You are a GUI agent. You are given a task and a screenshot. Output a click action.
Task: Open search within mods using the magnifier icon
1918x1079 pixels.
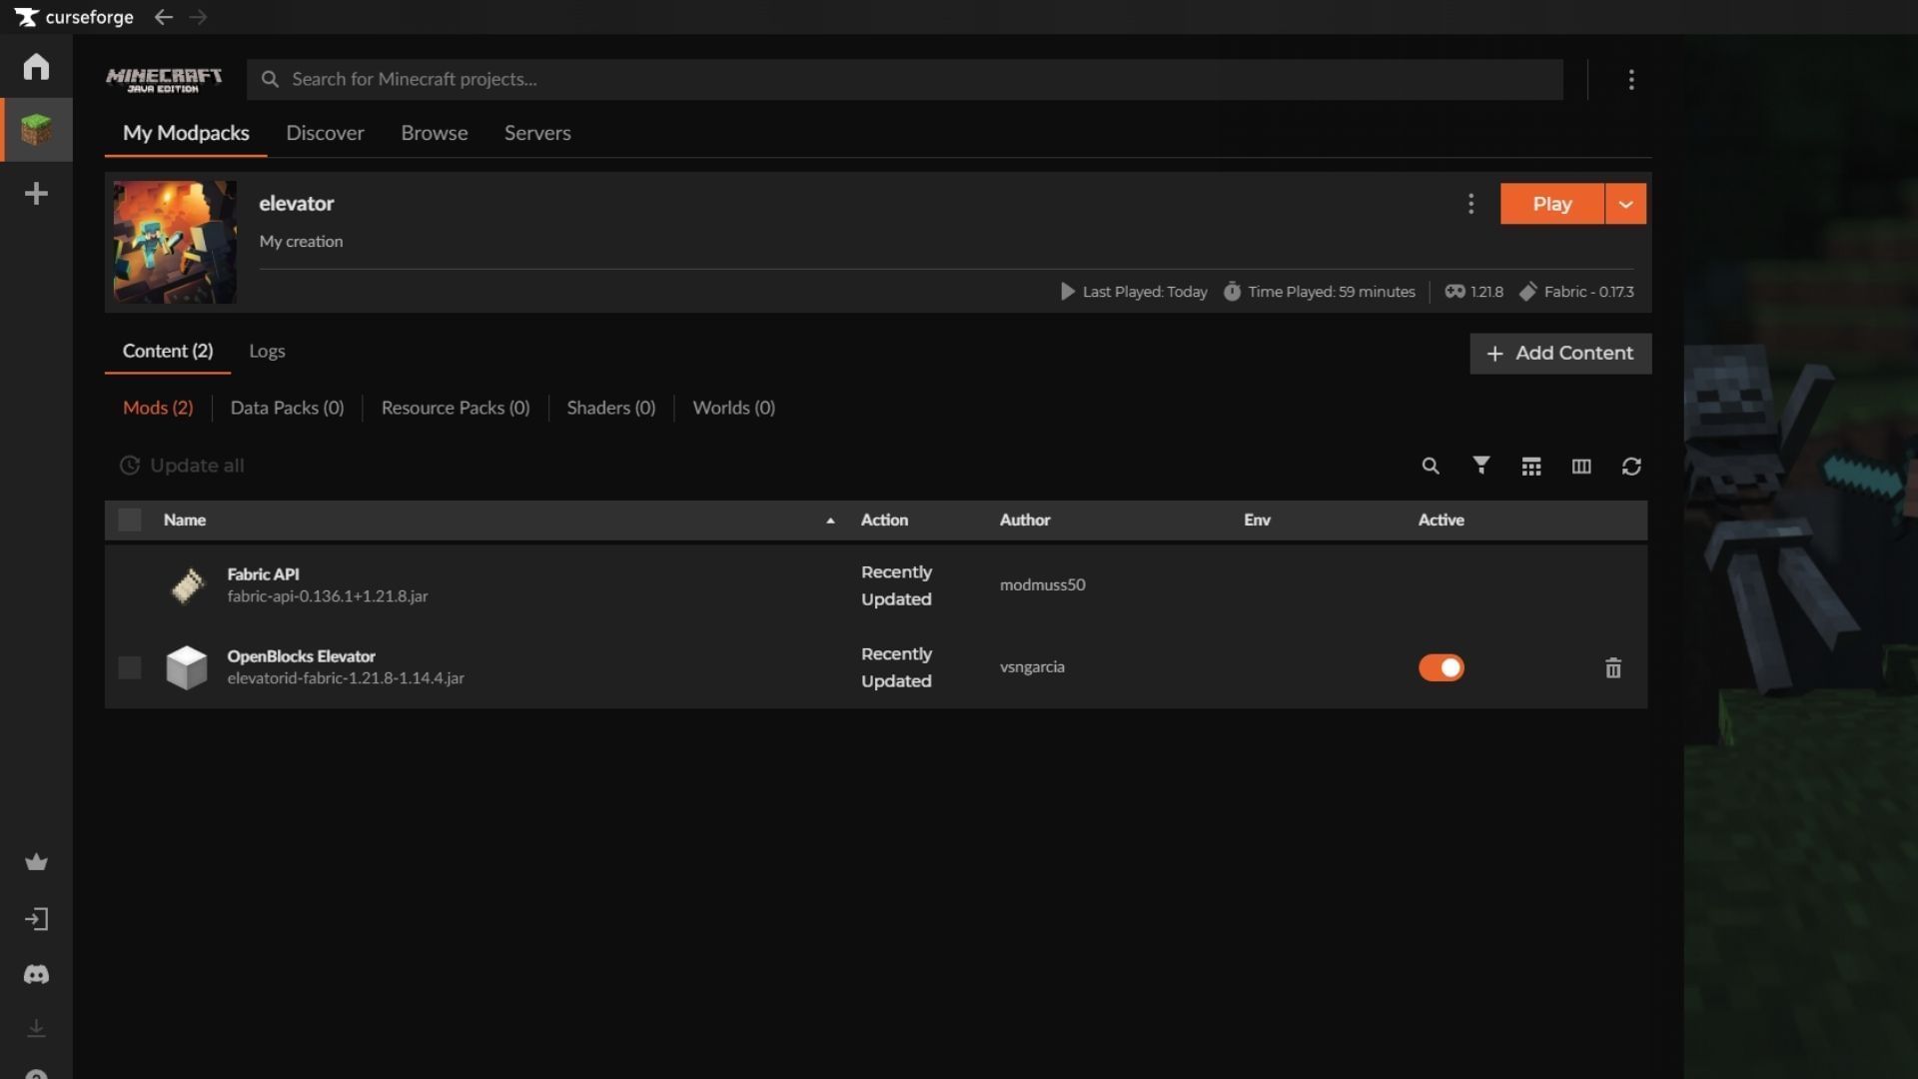pos(1431,466)
